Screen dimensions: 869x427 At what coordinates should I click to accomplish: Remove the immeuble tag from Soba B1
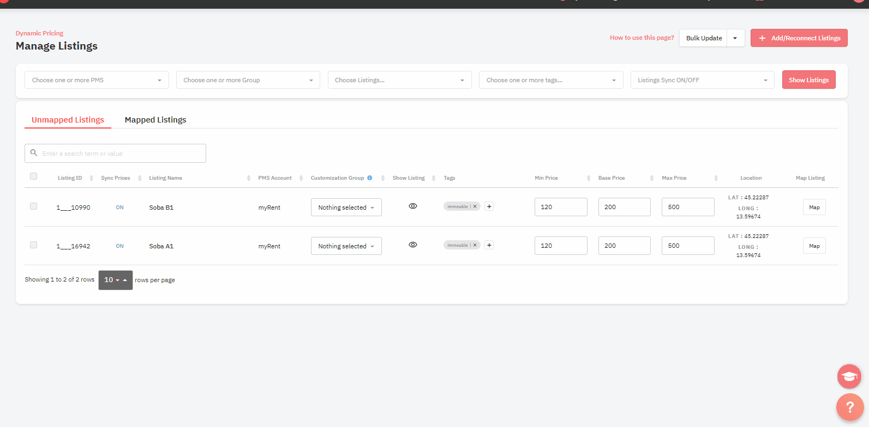pyautogui.click(x=475, y=206)
